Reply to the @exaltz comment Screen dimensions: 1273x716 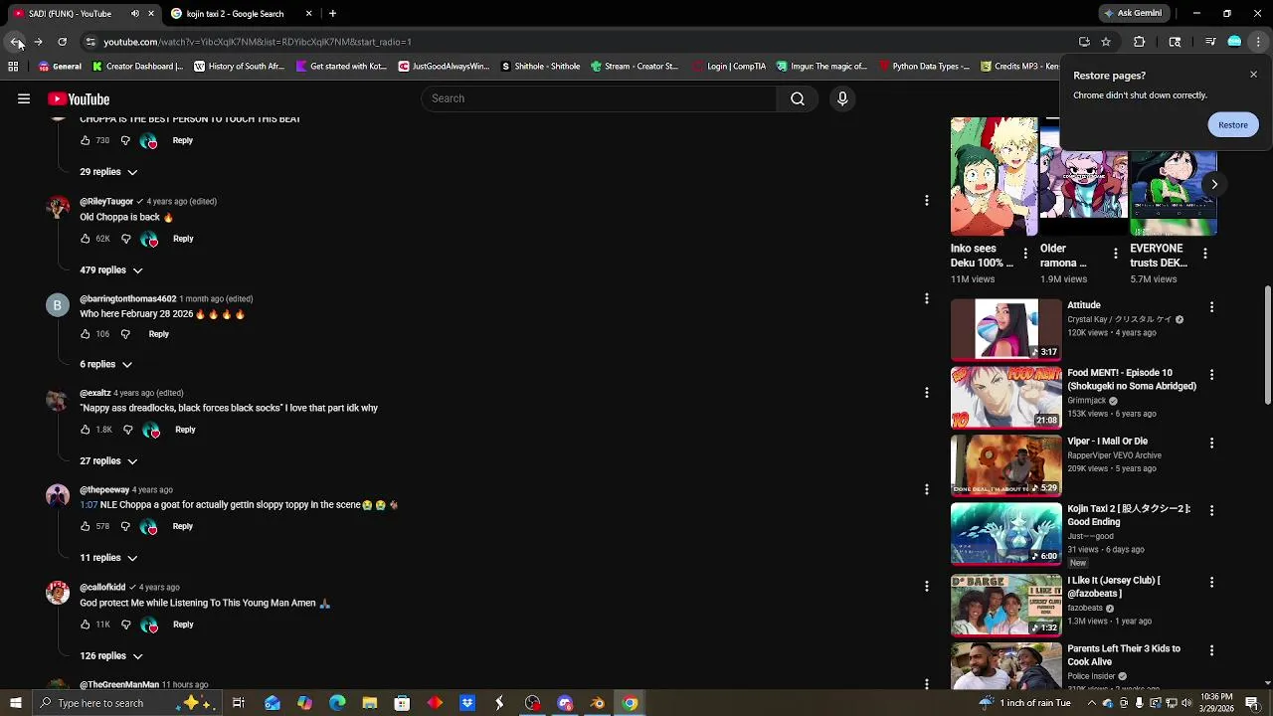coord(185,430)
